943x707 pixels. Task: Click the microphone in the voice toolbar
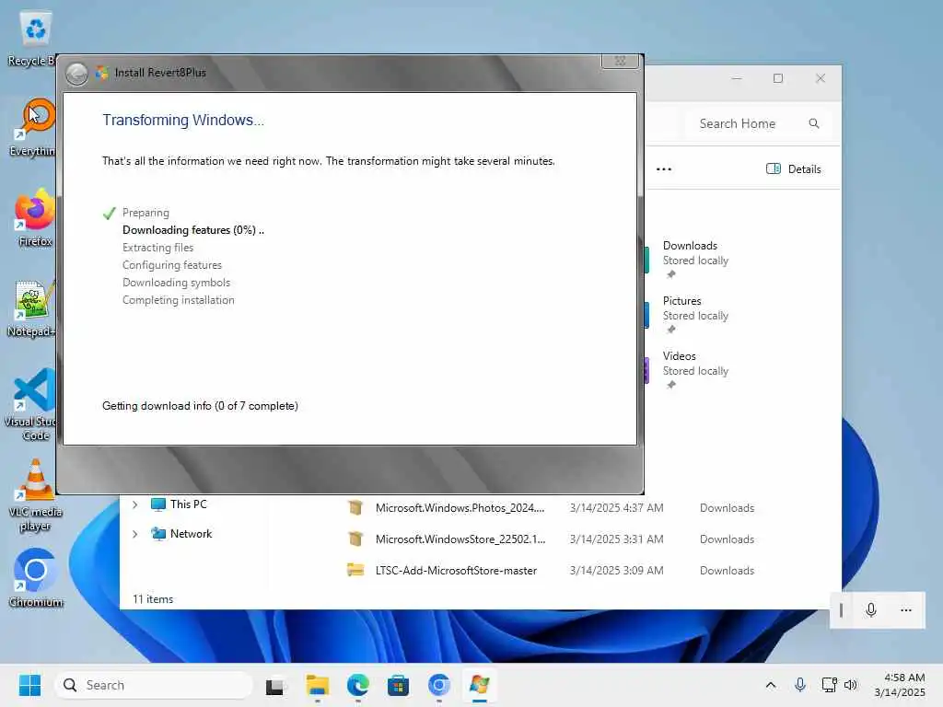tap(871, 610)
